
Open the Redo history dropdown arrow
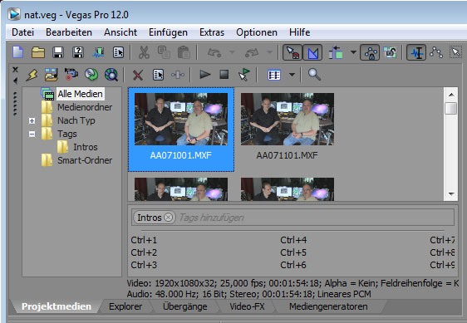(x=269, y=52)
